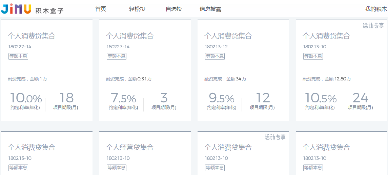Open the 个人经营贷集合 loan title

coord(130,147)
